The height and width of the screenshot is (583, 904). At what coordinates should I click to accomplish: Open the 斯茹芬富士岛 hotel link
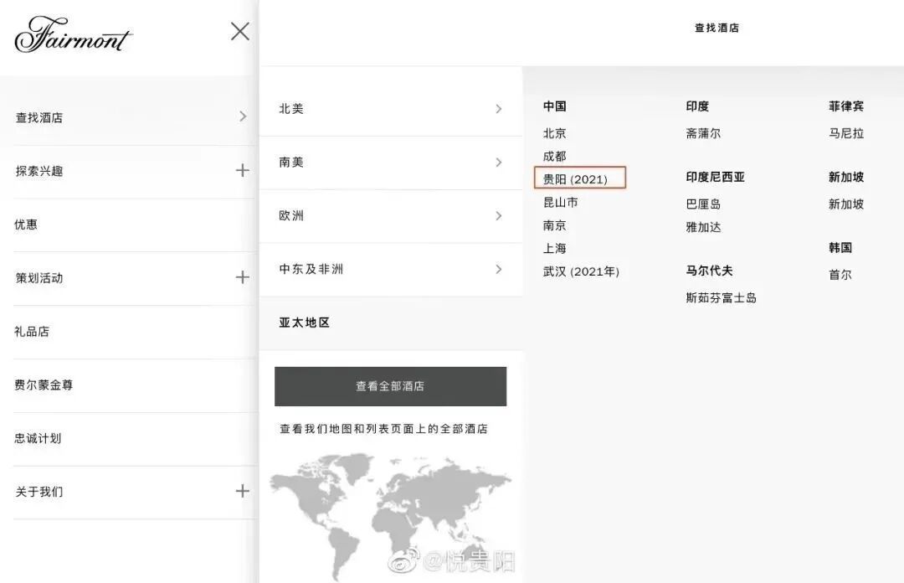(722, 298)
